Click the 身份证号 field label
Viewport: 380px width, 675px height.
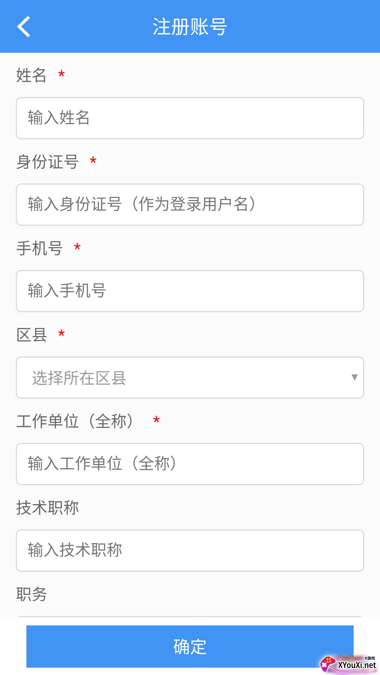coord(47,162)
